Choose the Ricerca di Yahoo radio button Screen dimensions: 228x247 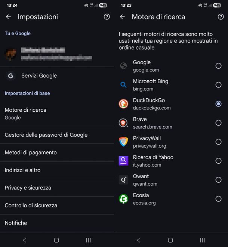(x=218, y=161)
